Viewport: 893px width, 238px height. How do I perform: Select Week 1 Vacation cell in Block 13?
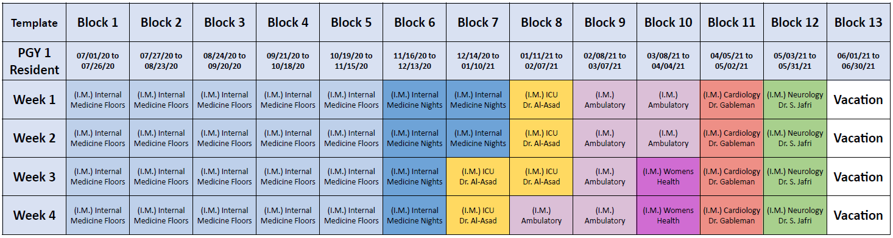pyautogui.click(x=858, y=99)
